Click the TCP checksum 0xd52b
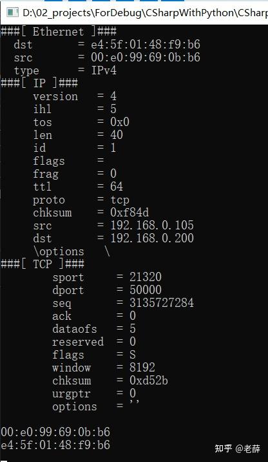 (x=149, y=381)
